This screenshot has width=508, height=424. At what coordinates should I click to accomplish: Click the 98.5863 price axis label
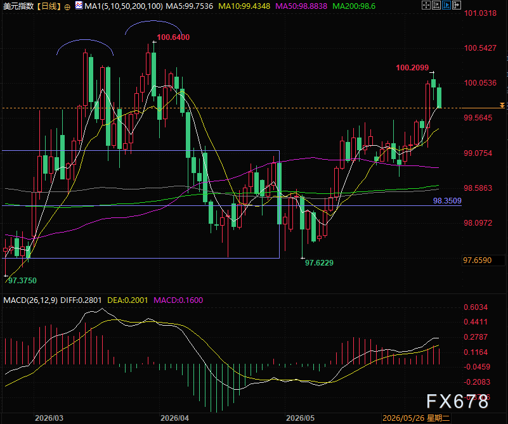point(478,188)
